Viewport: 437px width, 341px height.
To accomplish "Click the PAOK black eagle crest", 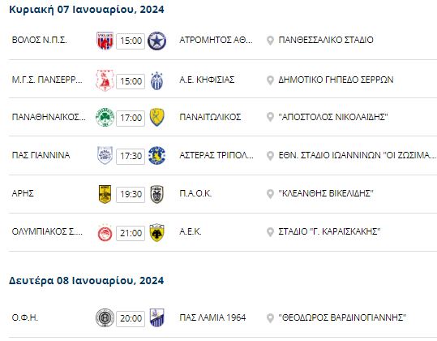I will pos(157,194).
